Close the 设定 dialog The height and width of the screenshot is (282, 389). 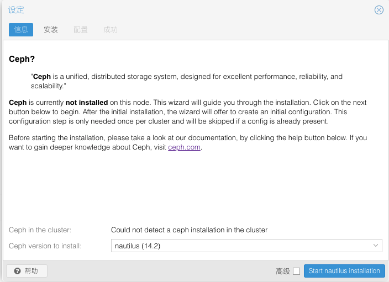point(379,10)
